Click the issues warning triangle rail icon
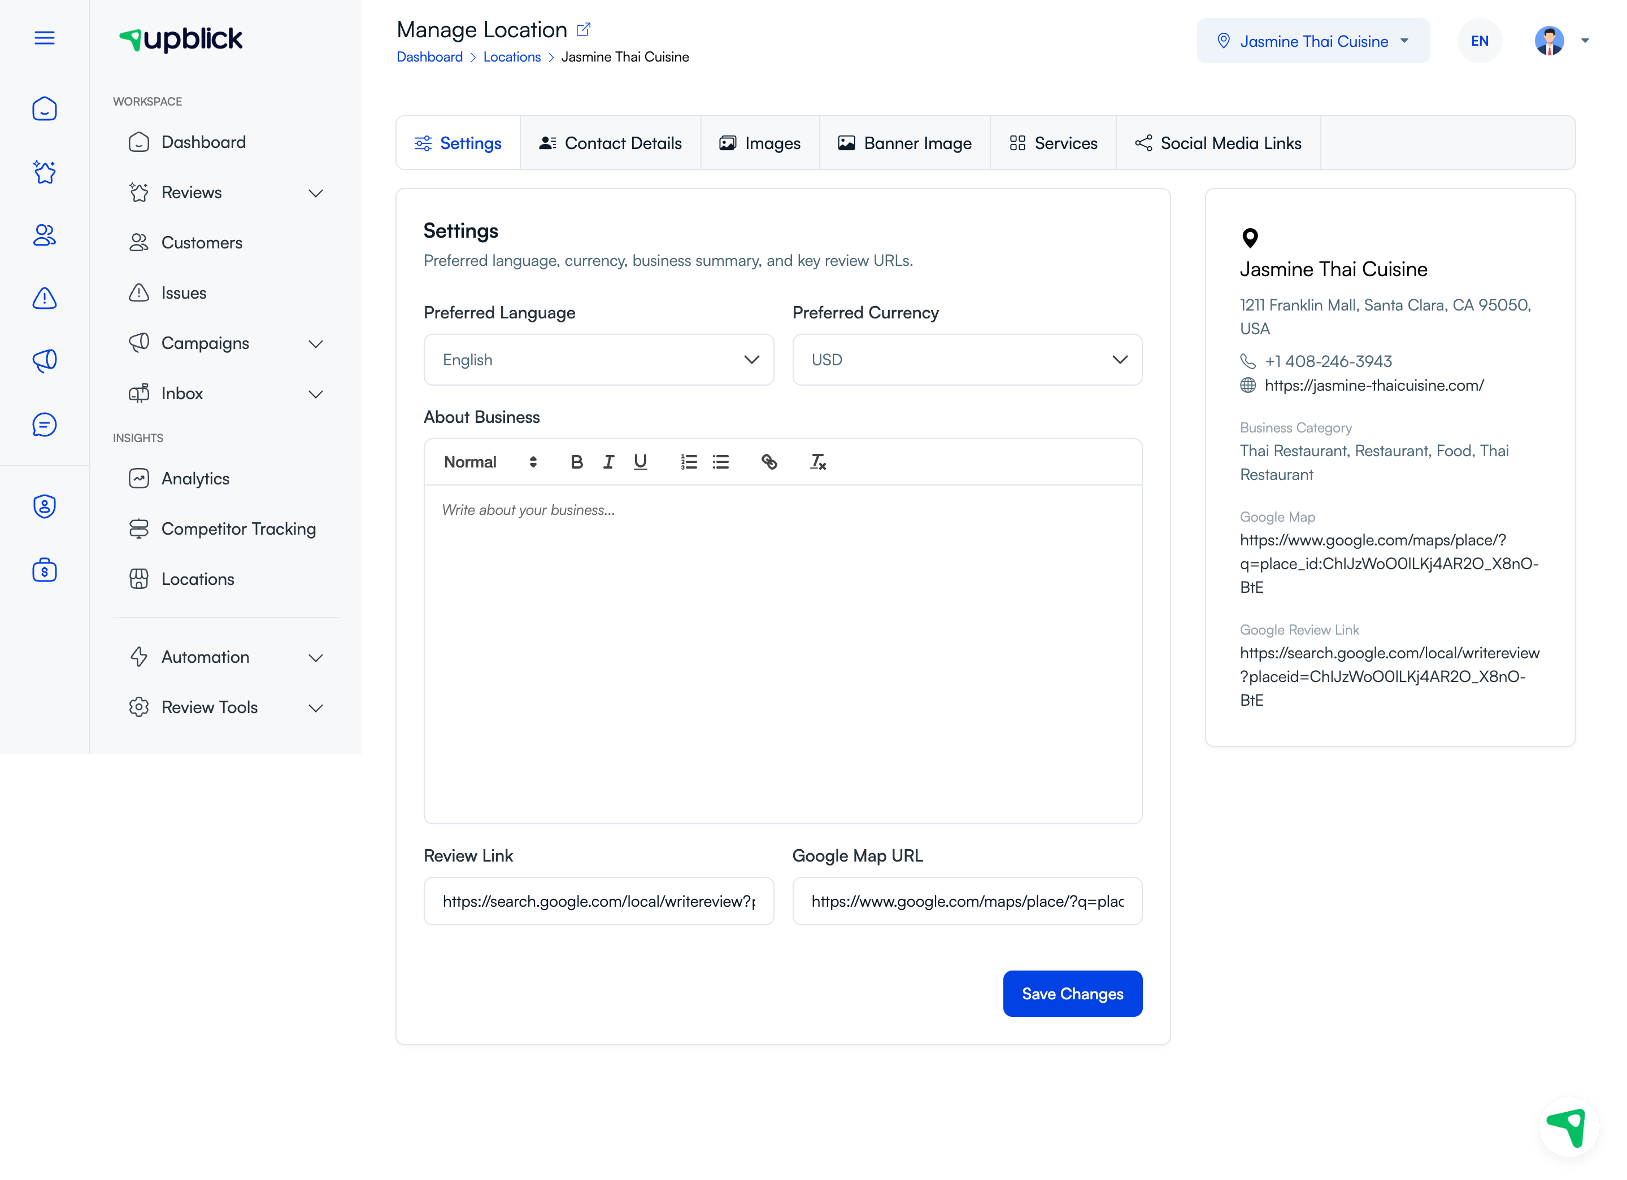Image resolution: width=1627 pixels, height=1180 pixels. 45,298
